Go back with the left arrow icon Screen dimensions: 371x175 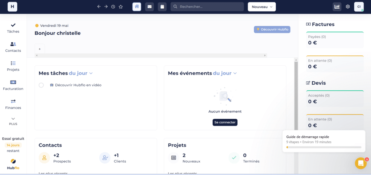(x=99, y=7)
